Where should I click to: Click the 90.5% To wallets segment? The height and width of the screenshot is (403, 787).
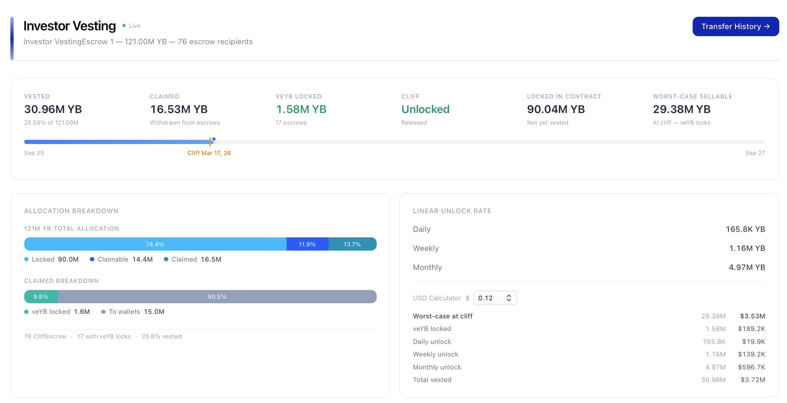(x=217, y=297)
